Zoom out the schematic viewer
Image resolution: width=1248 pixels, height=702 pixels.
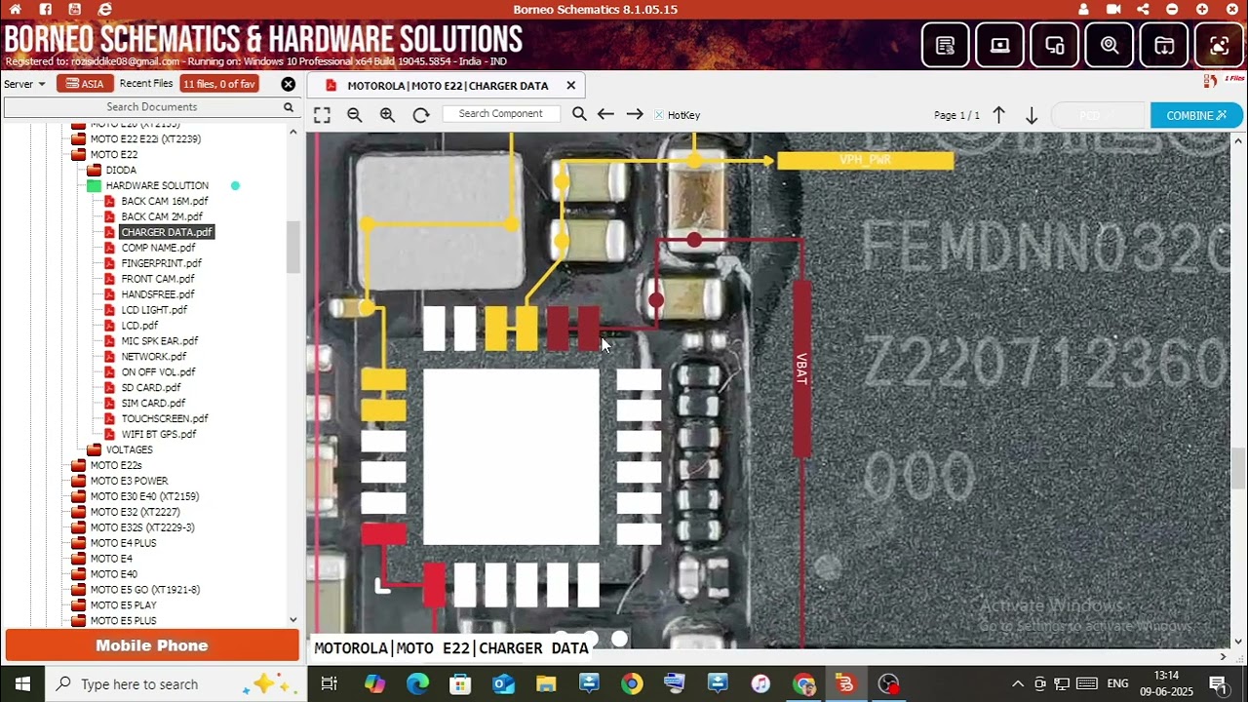355,115
